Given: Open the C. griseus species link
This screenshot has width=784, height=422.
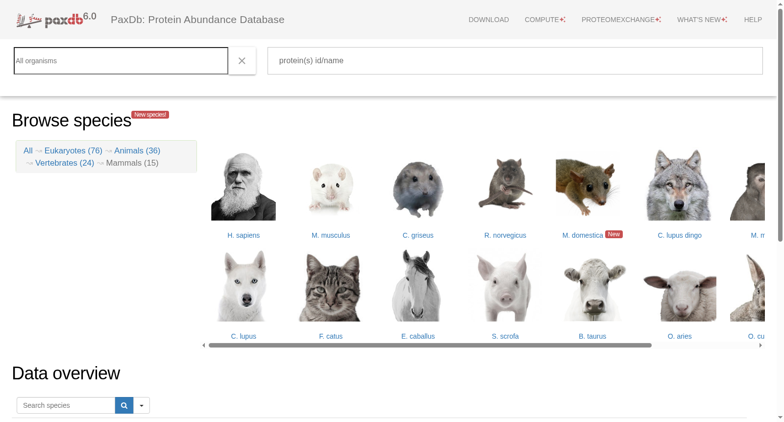Looking at the screenshot, I should (x=418, y=235).
